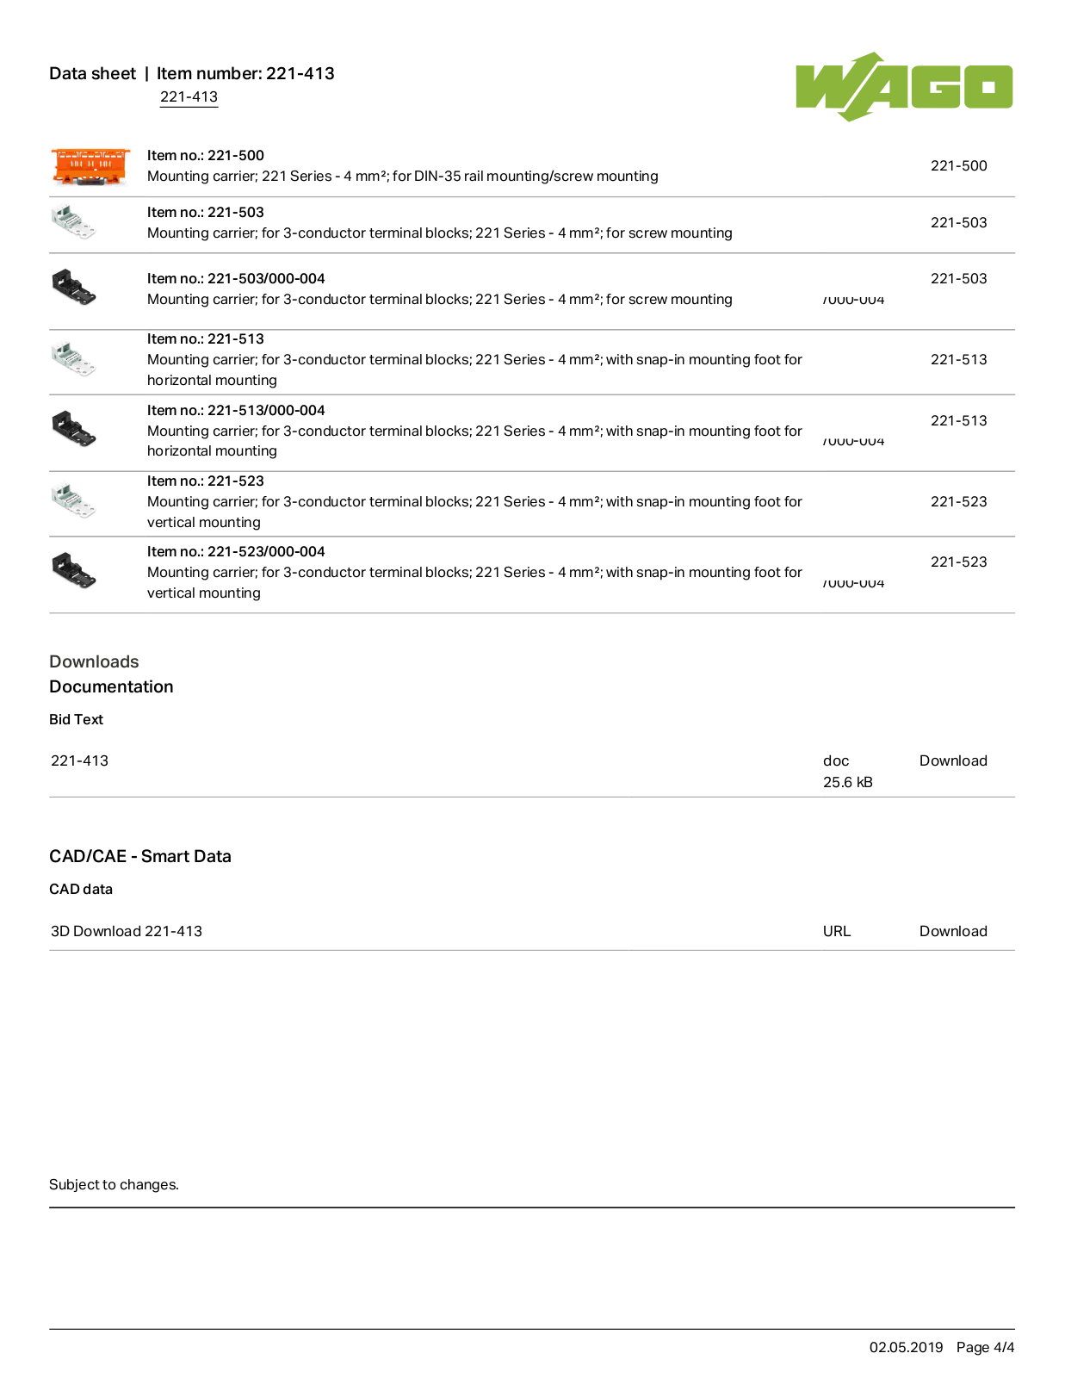
Task: Select the Item no.: 221-513/000-004 title
Action: click(236, 410)
